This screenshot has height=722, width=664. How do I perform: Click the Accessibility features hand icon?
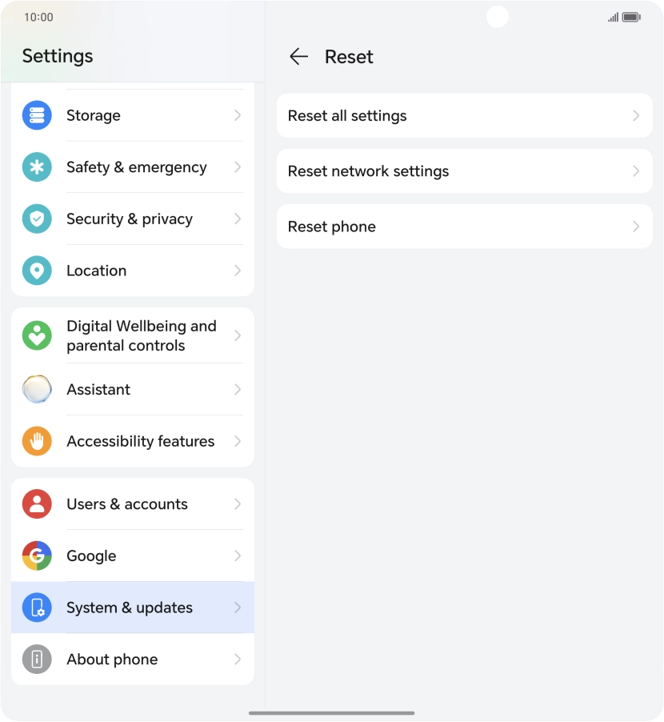[37, 441]
